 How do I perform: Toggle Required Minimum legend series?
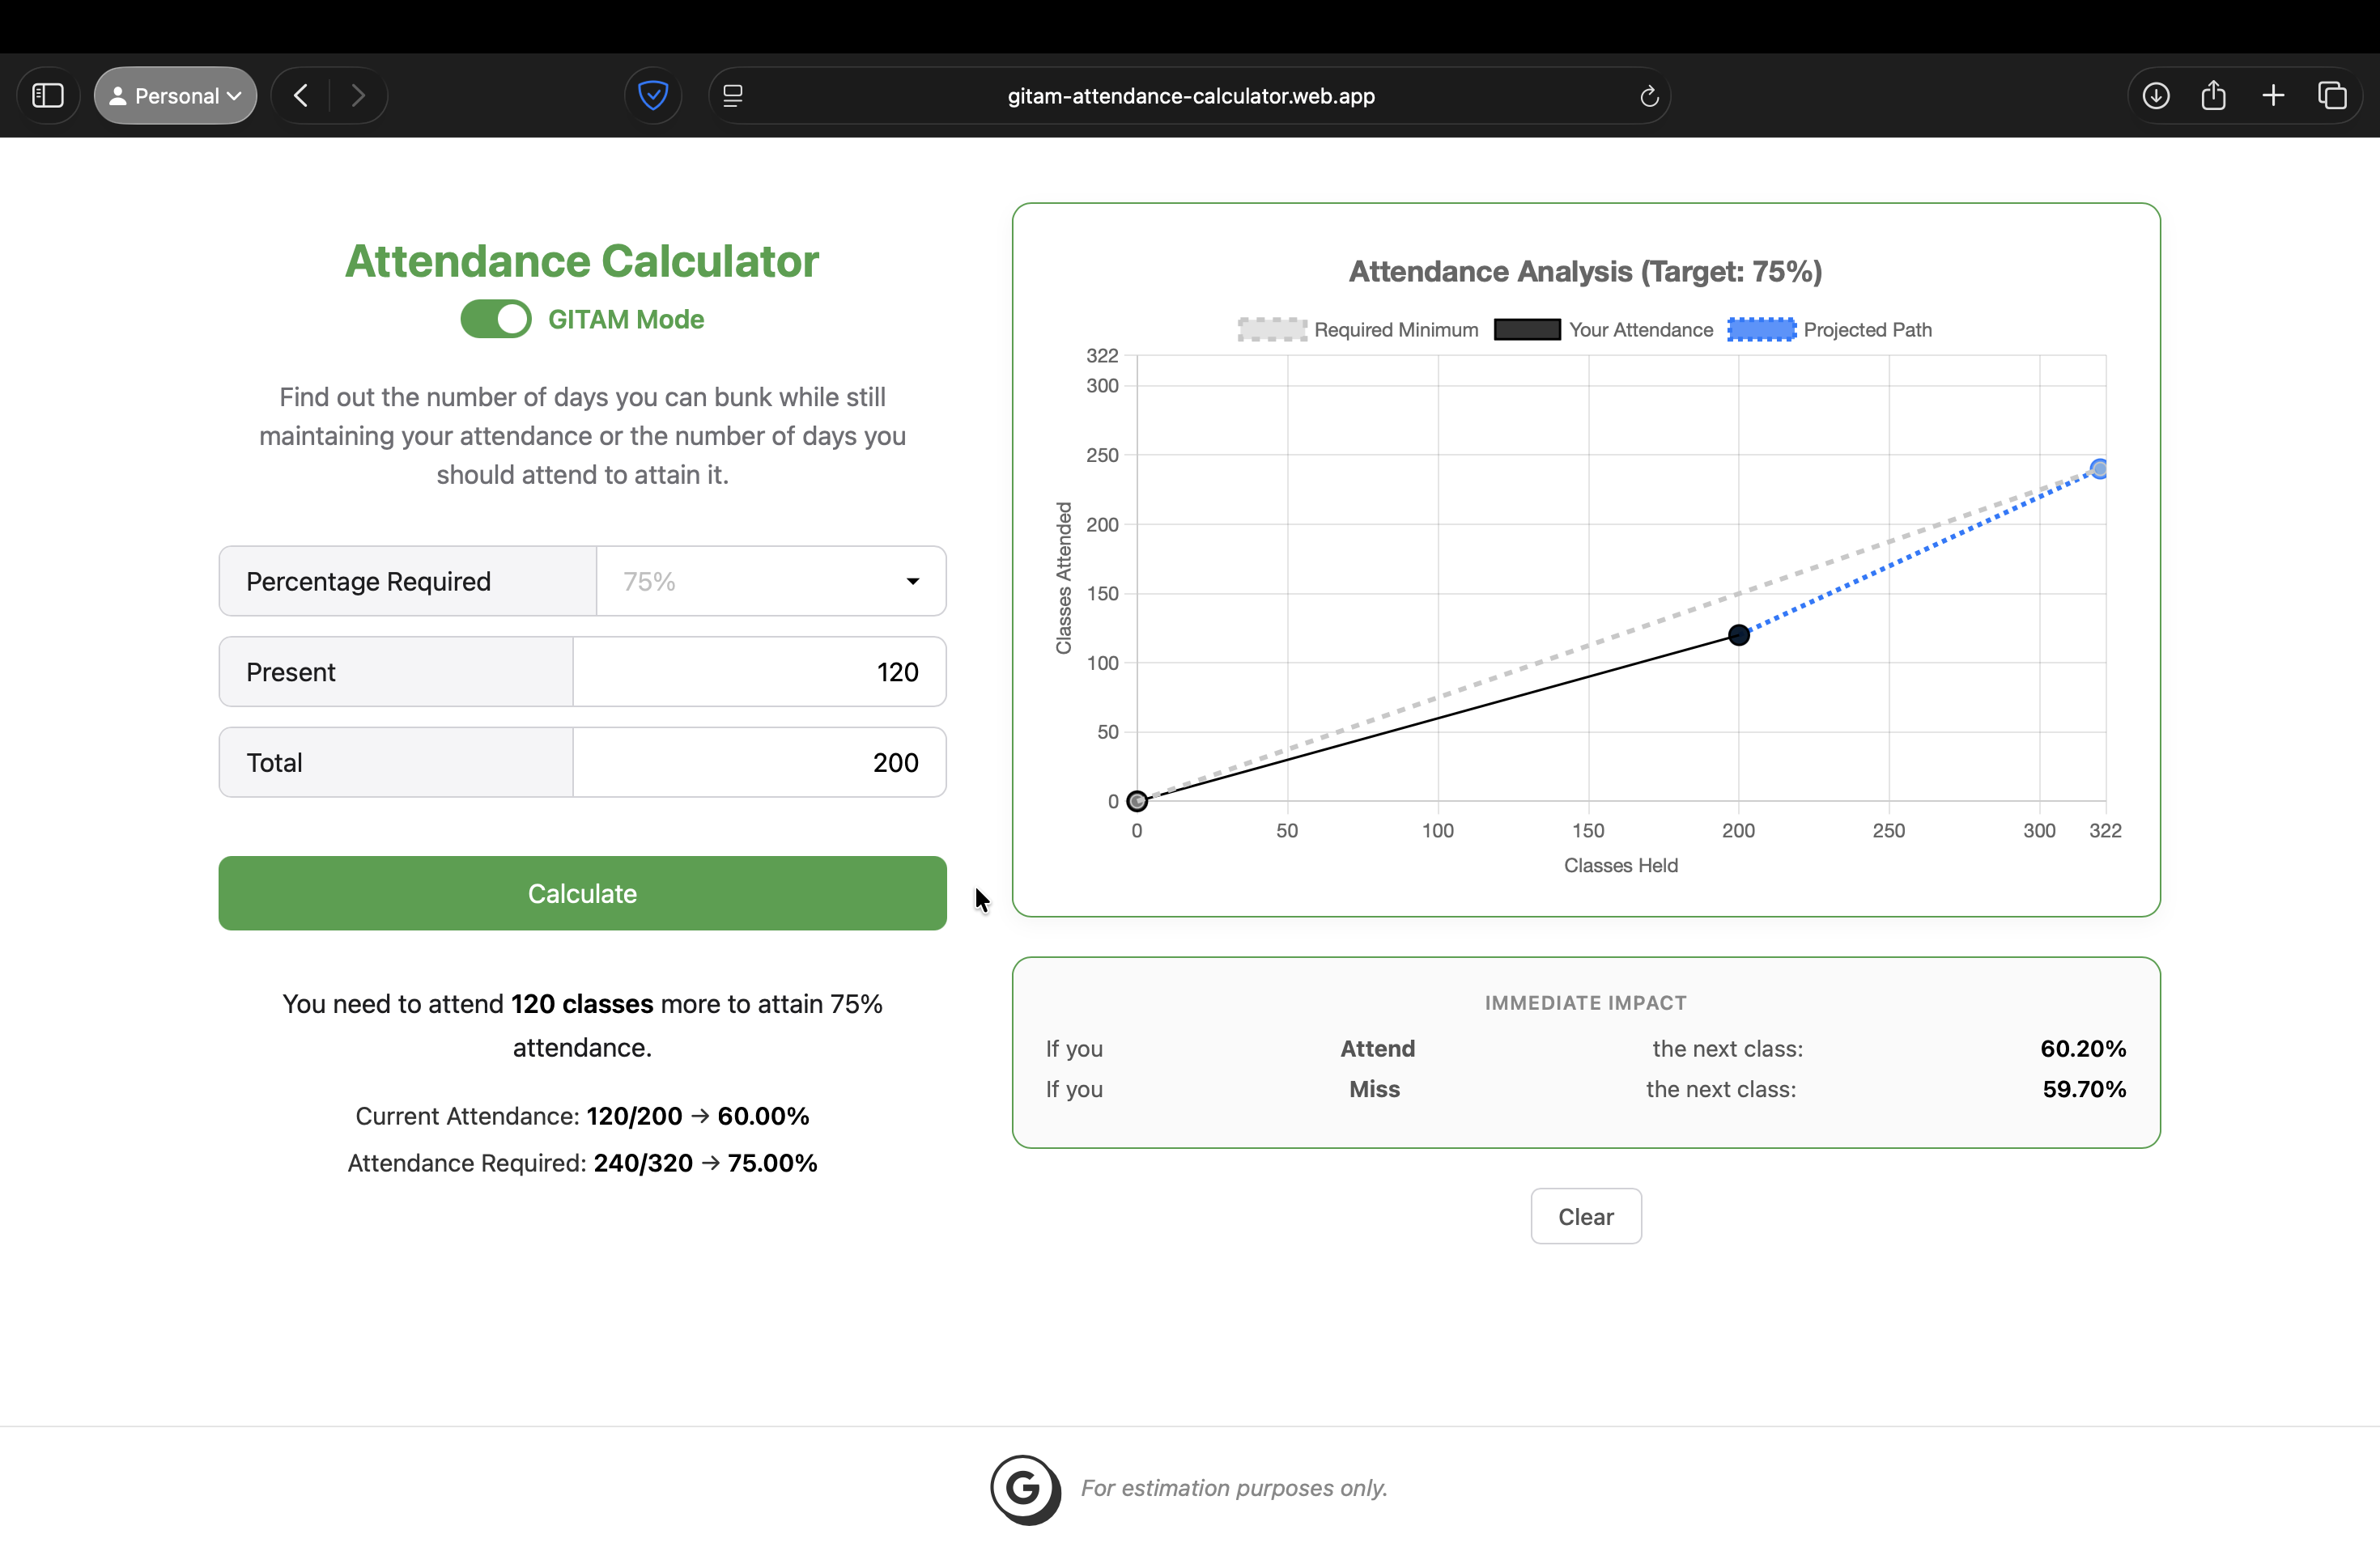[x=1357, y=330]
